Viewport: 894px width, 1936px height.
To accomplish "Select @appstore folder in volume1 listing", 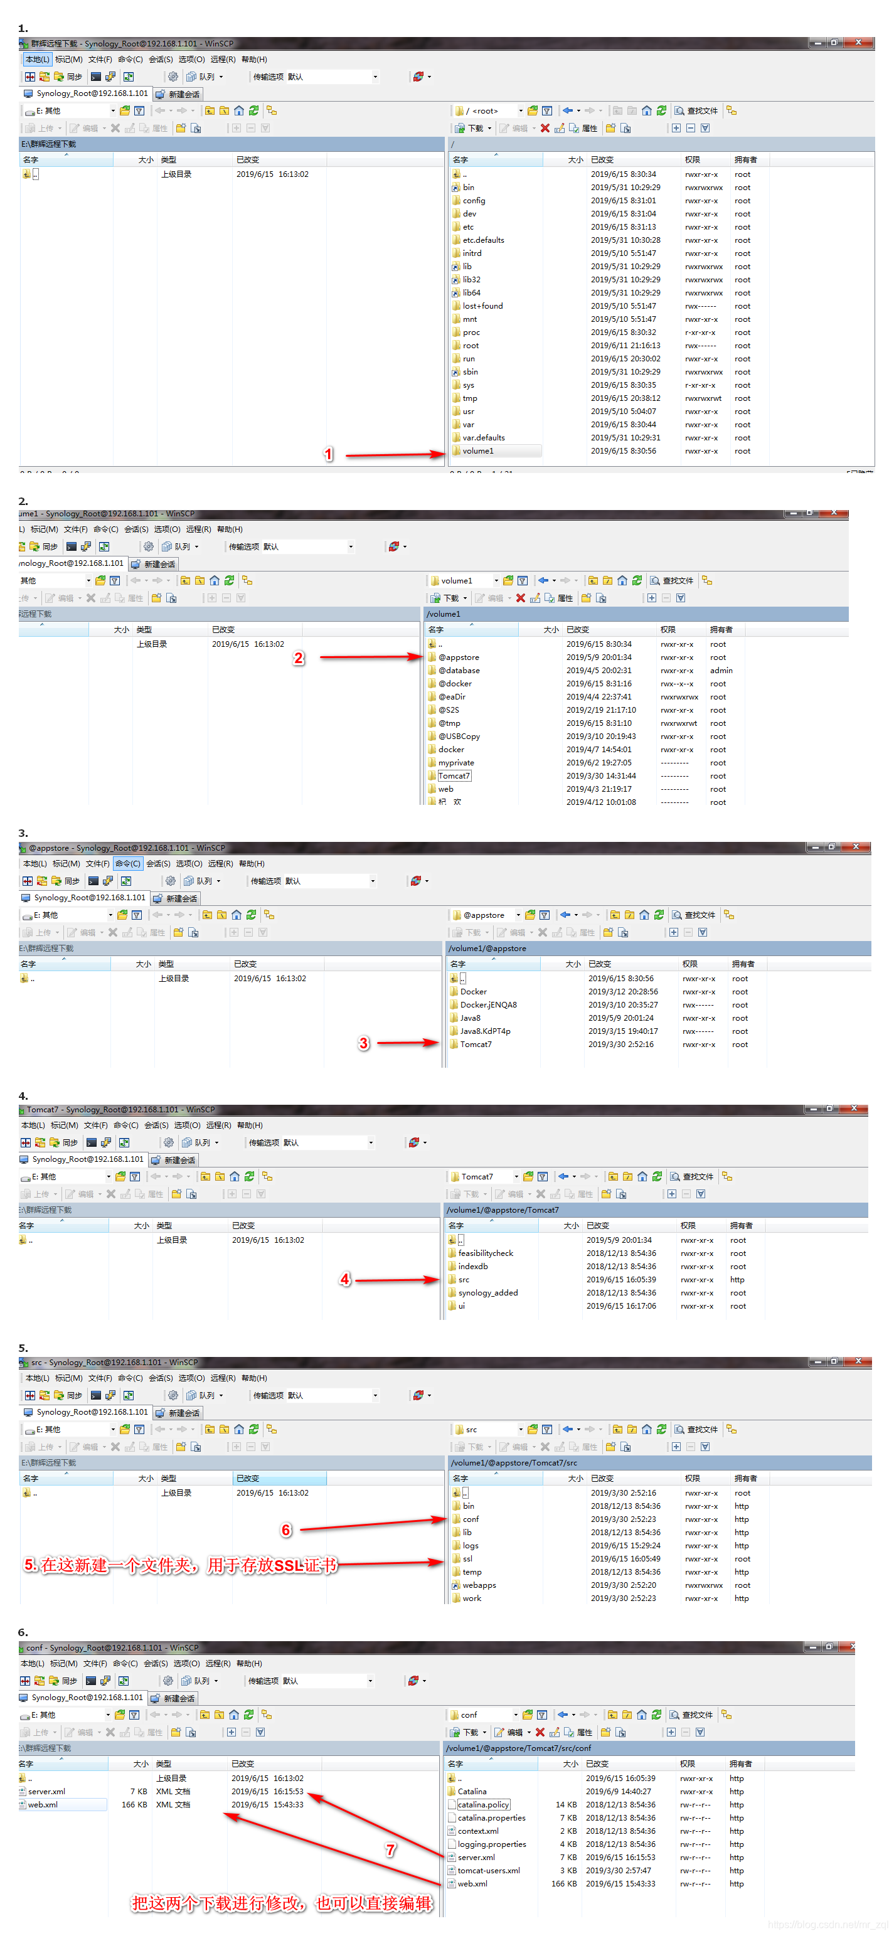I will pyautogui.click(x=453, y=657).
